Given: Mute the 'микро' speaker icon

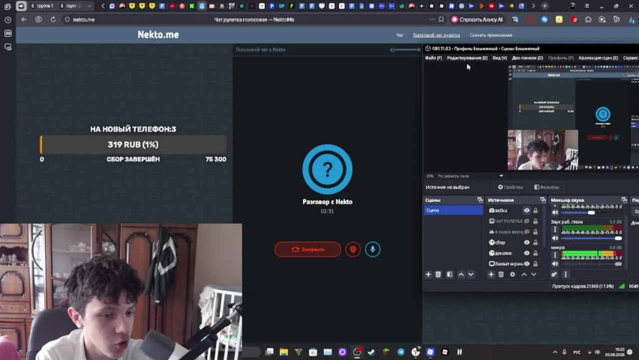Looking at the screenshot, I should (555, 264).
